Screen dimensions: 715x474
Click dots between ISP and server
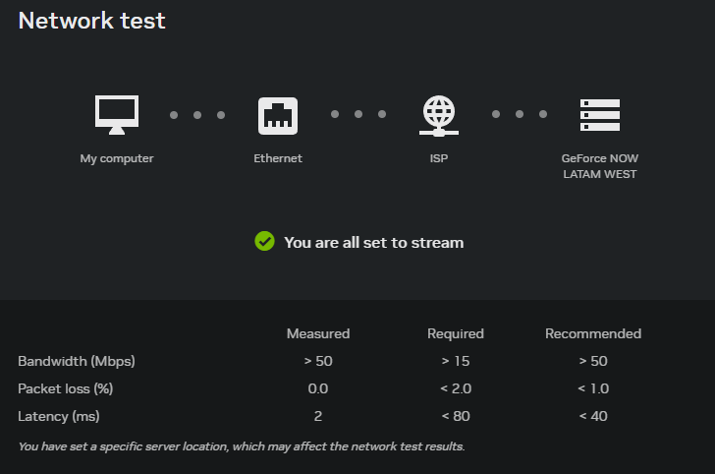(x=520, y=114)
